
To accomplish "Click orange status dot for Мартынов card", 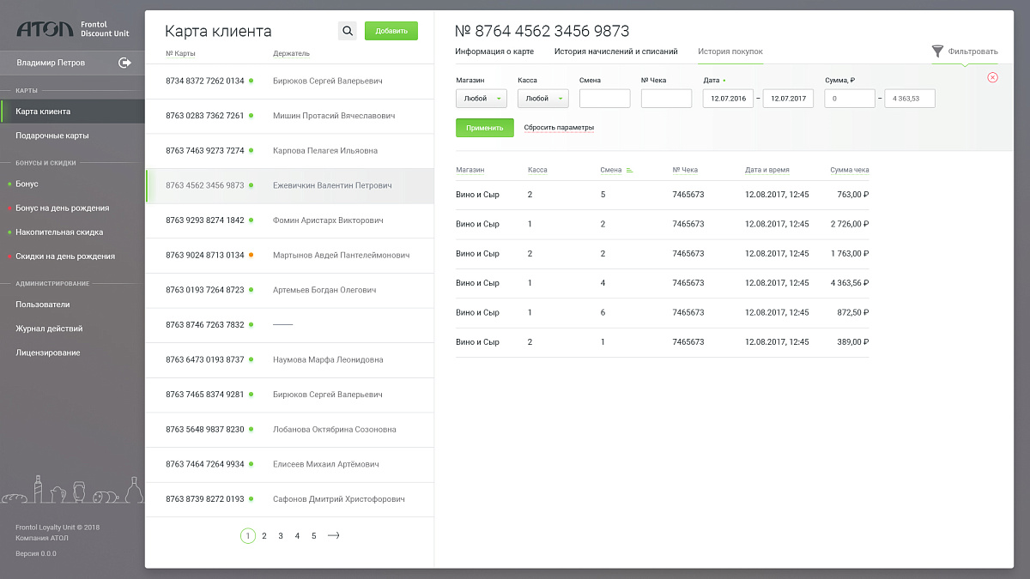I will point(251,255).
